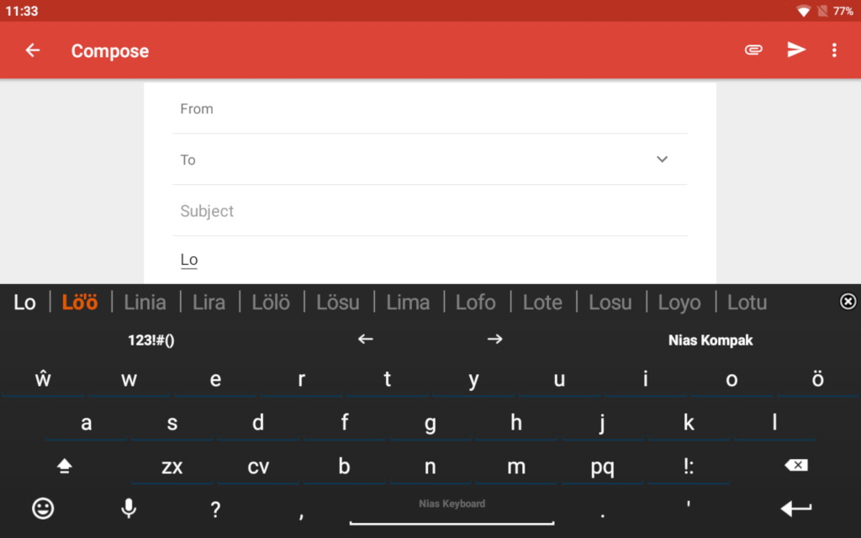Choose the suggestion word "Löö"

pos(80,302)
